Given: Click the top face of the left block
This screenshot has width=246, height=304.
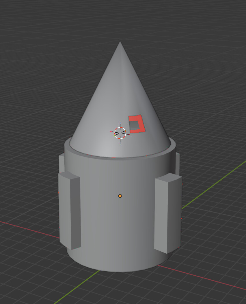Looking at the screenshot, I should click(x=68, y=175).
